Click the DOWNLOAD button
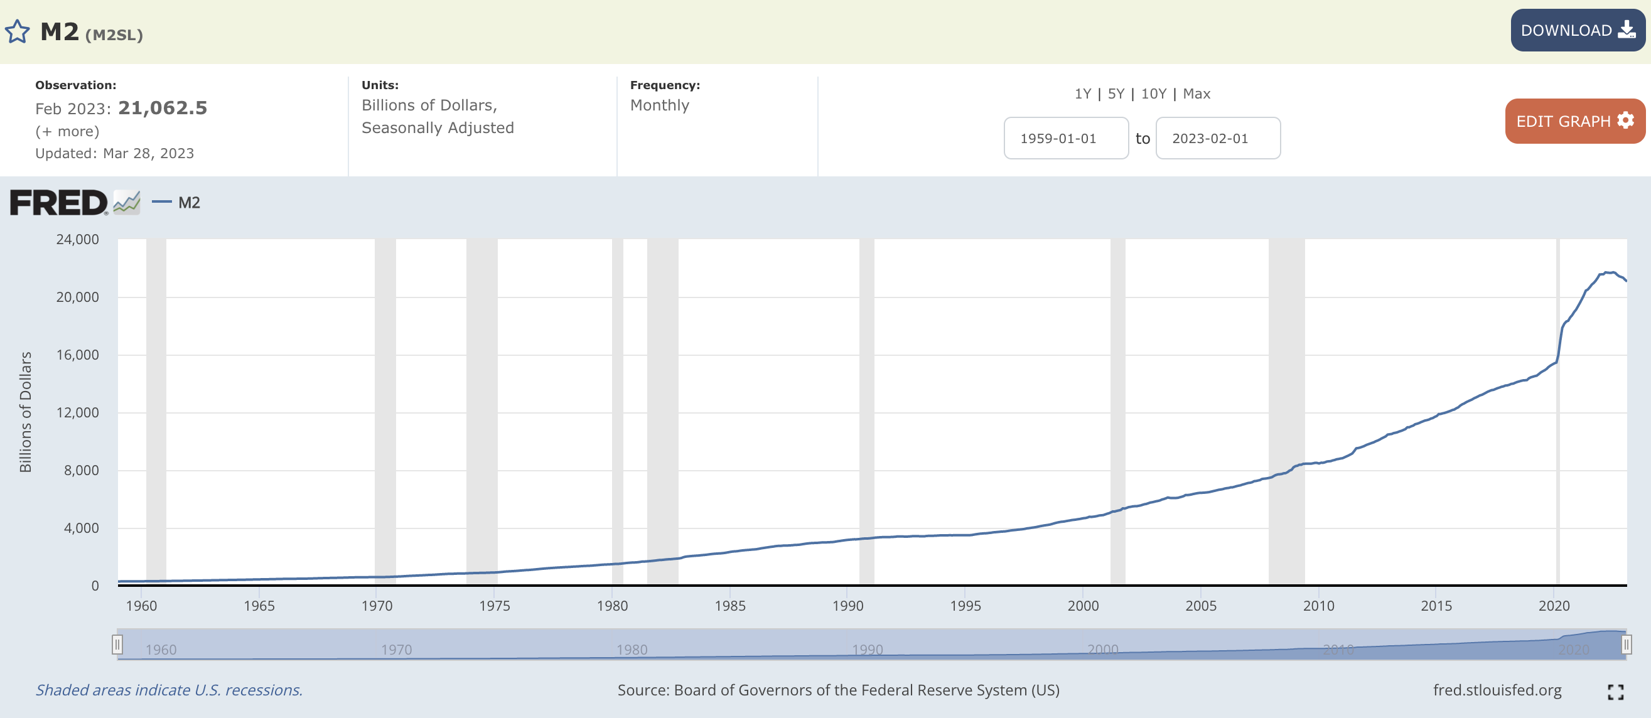 [1578, 30]
